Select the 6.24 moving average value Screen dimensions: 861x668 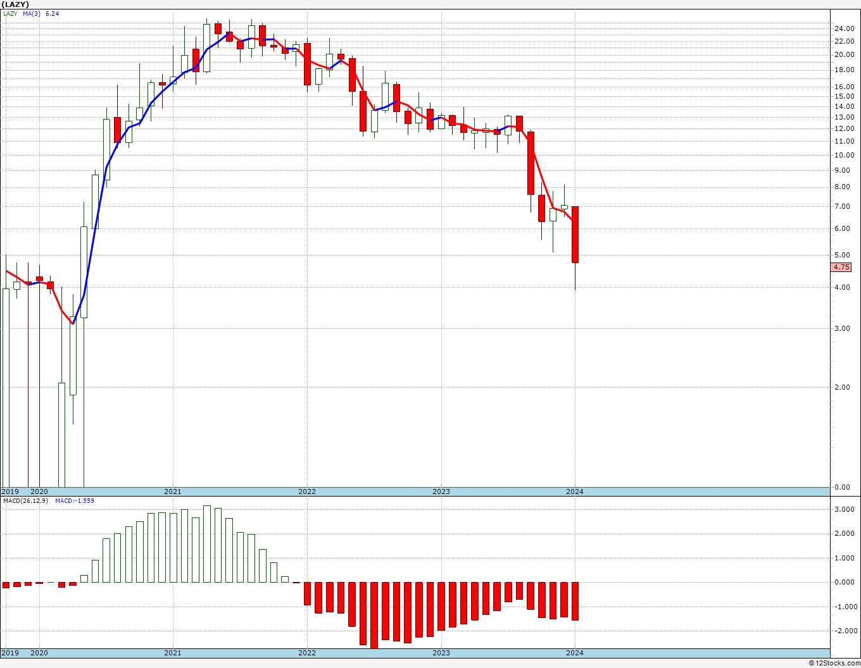pos(53,13)
